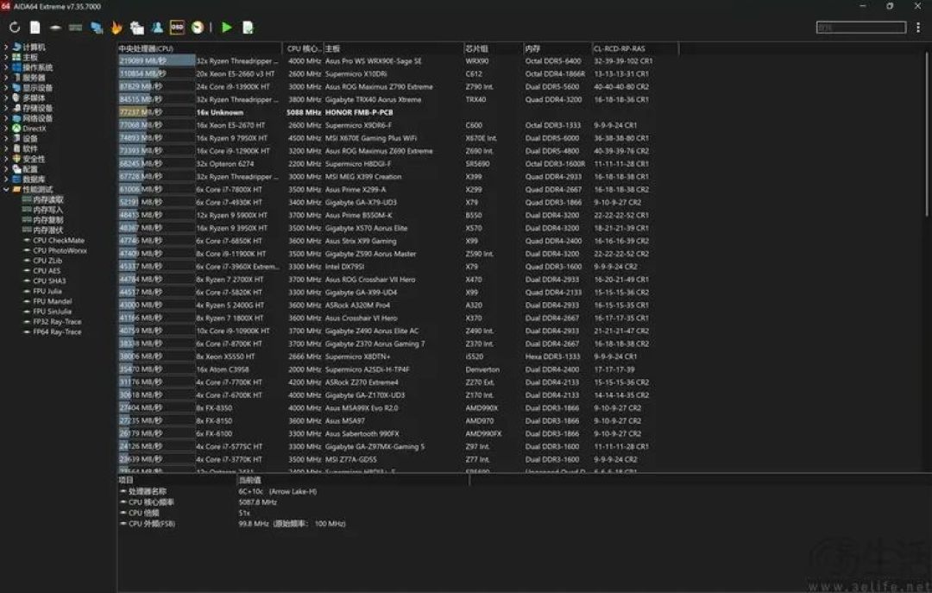The width and height of the screenshot is (932, 593).
Task: Open the RAM cache and memory benchmark icon
Action: [75, 28]
